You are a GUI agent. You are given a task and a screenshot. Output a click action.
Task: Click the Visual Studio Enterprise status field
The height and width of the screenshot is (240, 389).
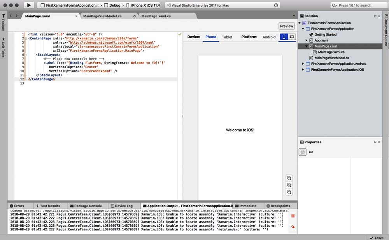click(x=223, y=5)
